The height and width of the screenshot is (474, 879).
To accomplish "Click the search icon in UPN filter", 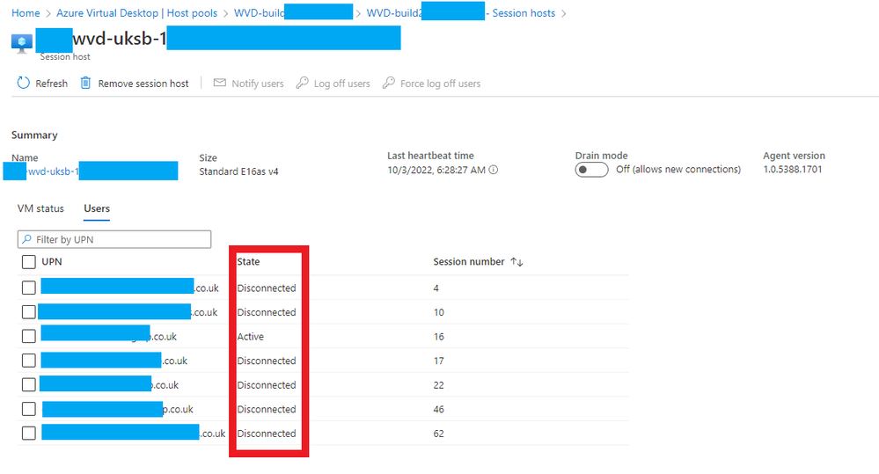I will point(27,239).
